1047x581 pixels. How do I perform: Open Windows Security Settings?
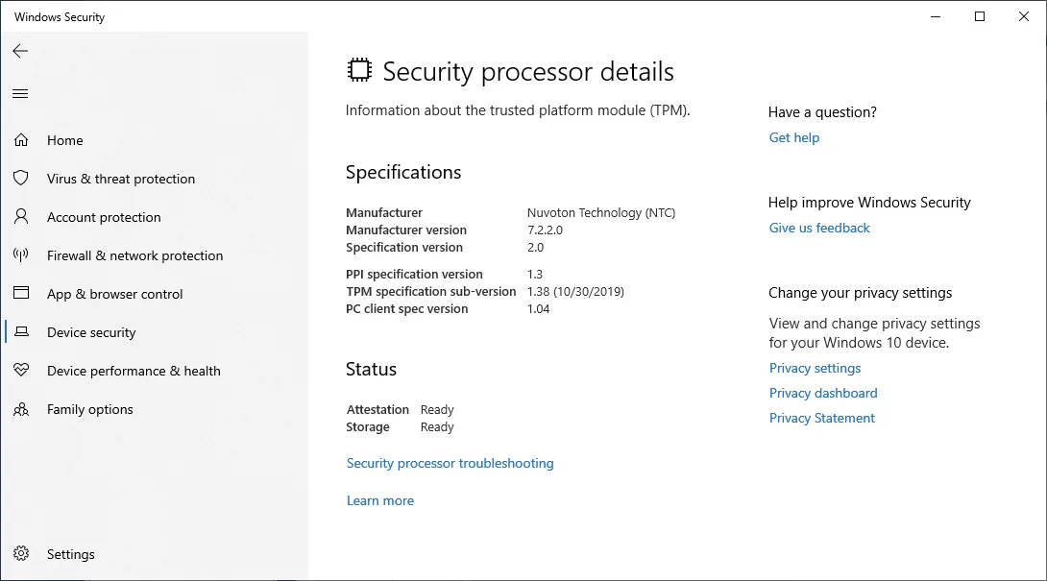(70, 554)
